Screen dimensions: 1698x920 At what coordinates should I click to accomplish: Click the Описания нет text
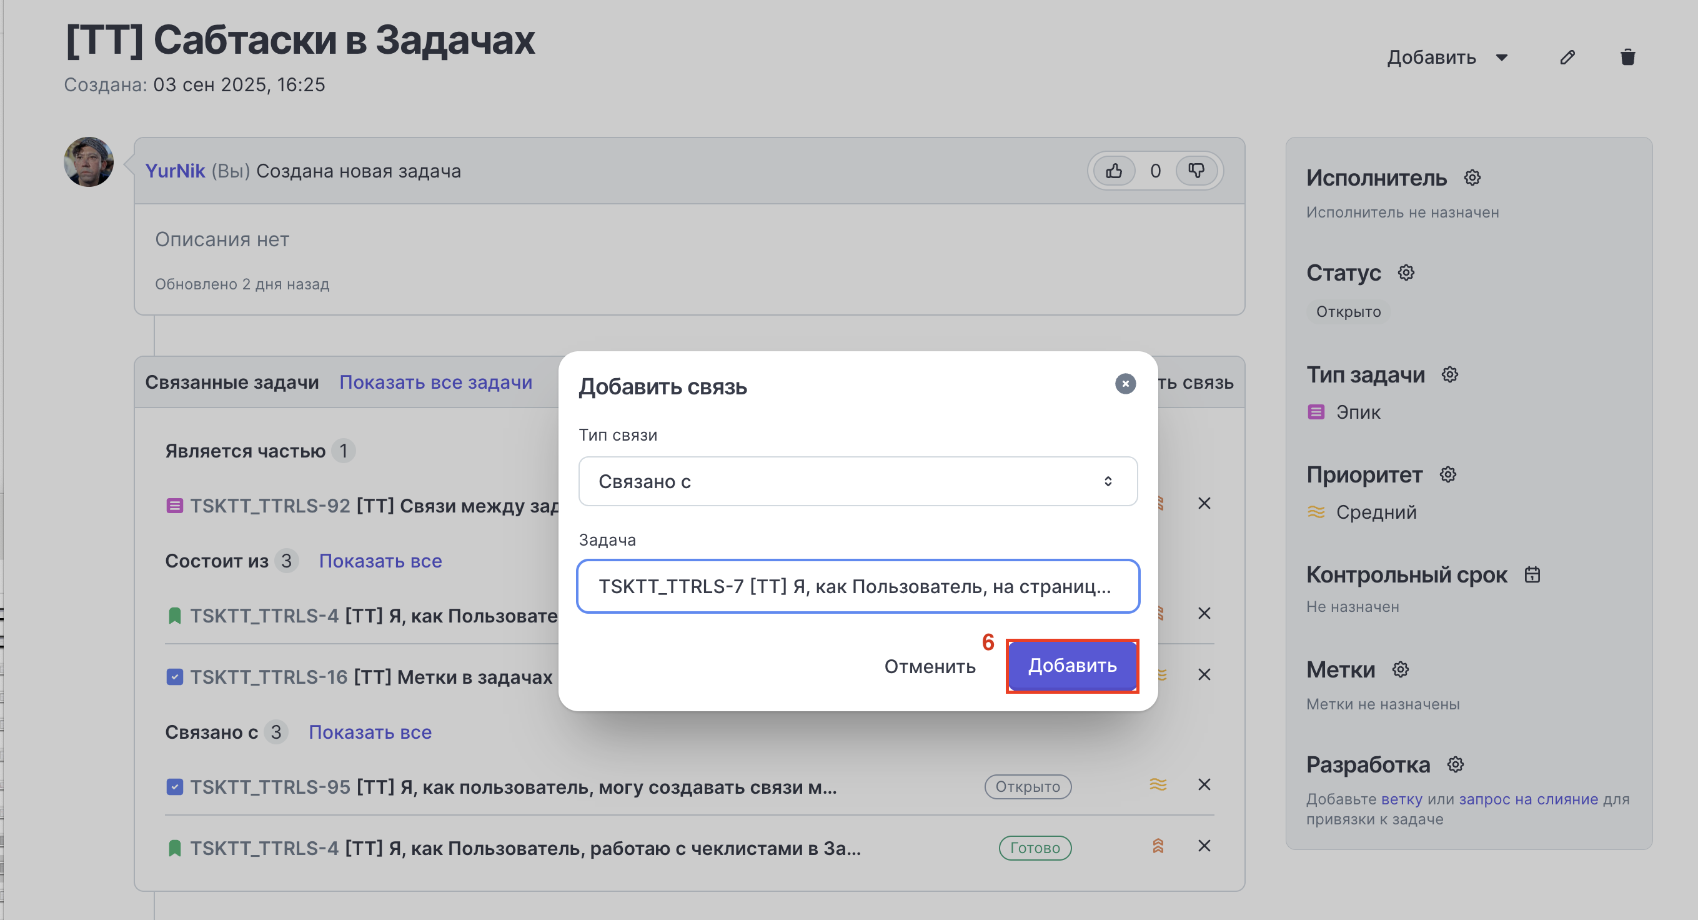click(x=222, y=239)
